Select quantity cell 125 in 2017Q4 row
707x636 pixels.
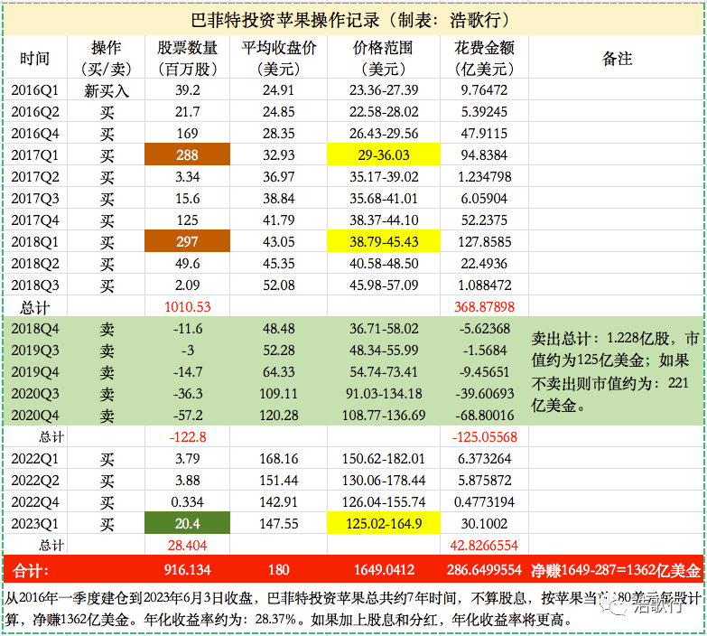(x=187, y=220)
